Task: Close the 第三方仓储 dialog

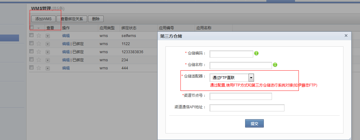Action: pos(346,36)
